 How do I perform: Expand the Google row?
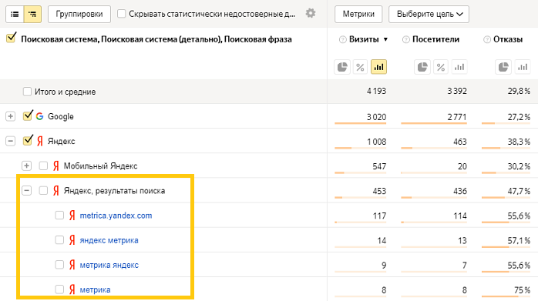pyautogui.click(x=10, y=116)
